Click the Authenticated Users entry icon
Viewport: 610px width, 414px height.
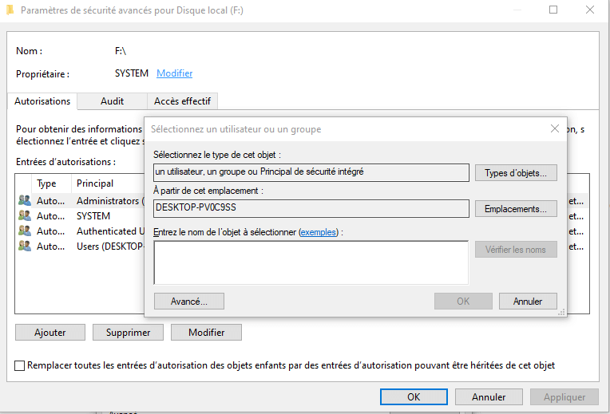[x=24, y=231]
